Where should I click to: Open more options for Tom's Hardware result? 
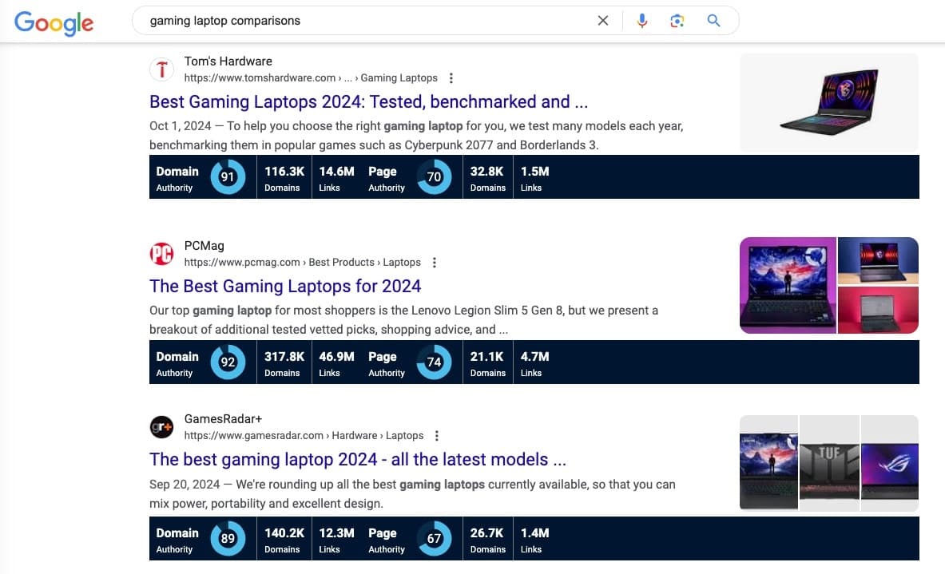tap(451, 78)
